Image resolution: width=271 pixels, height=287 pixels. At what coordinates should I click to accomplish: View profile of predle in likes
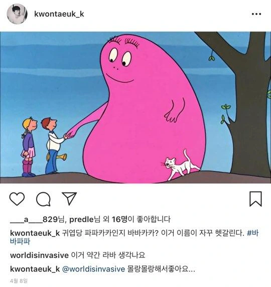click(81, 219)
